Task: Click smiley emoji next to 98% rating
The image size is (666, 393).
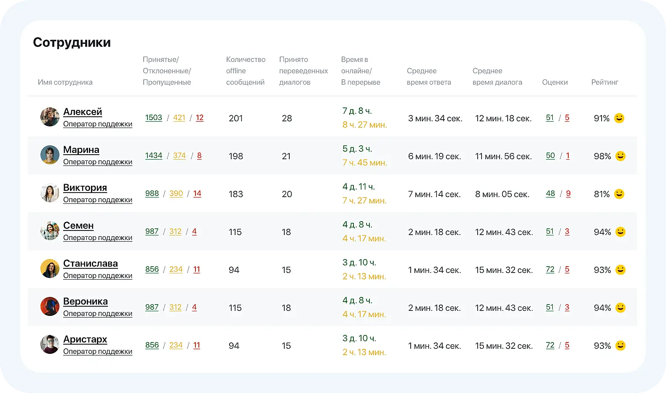Action: click(620, 156)
